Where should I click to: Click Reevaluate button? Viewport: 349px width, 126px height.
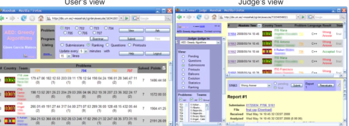[326, 85]
